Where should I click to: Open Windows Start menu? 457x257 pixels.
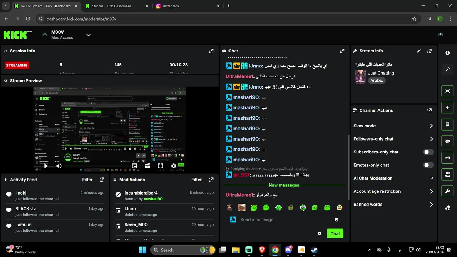pos(142,250)
